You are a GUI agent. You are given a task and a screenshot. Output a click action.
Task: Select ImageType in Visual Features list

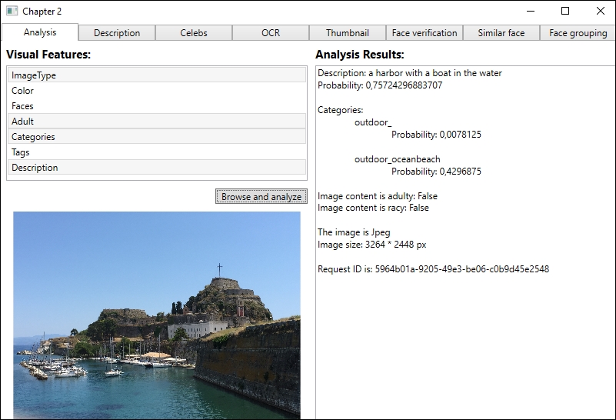pos(157,75)
